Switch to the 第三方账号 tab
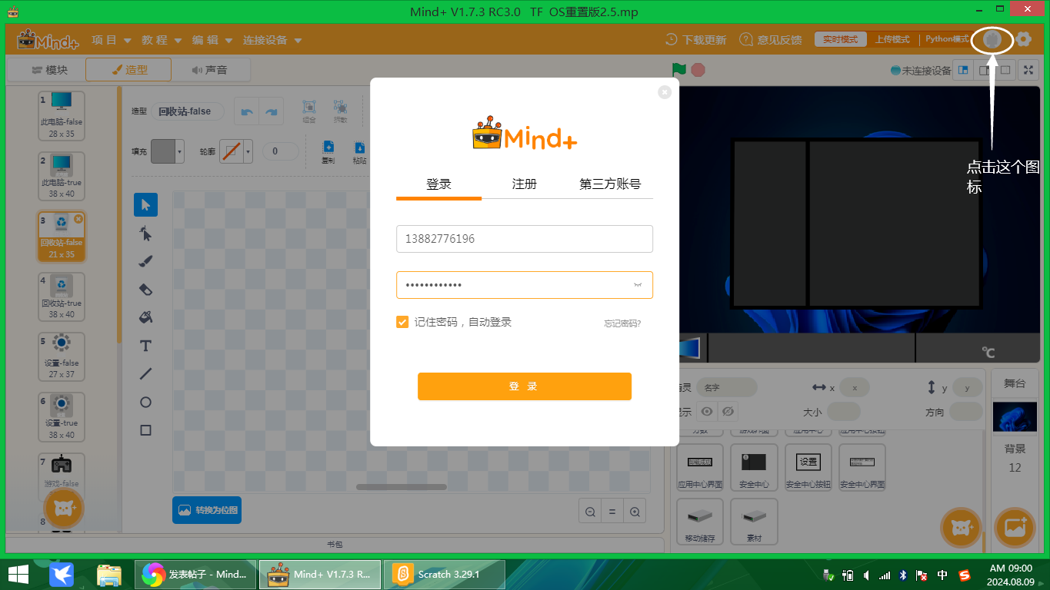Viewport: 1050px width, 590px height. tap(610, 184)
